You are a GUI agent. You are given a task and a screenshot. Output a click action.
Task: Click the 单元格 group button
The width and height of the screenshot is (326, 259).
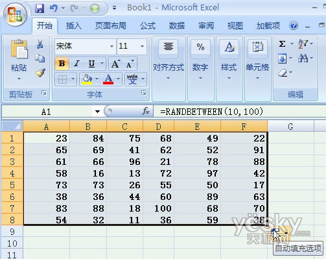point(257,68)
